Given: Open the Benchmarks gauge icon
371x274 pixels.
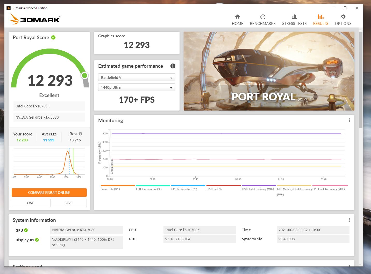Looking at the screenshot, I should pos(263,17).
